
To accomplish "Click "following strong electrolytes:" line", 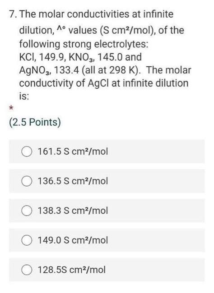I will (x=84, y=45).
